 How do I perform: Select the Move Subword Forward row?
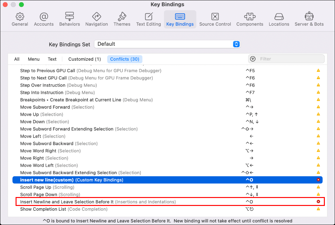click(167, 107)
